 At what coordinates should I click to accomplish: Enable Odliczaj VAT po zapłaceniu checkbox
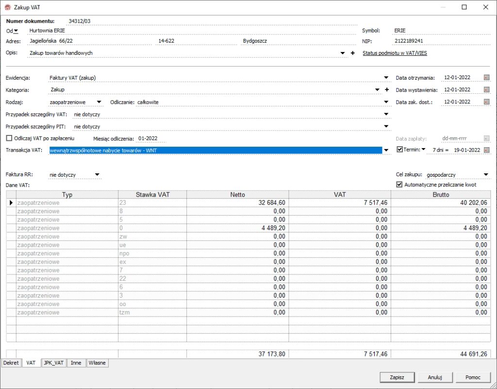(9, 138)
